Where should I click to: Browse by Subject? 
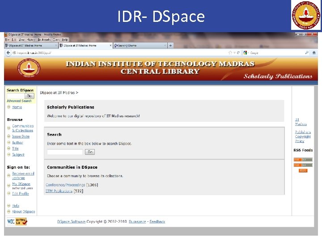(18, 154)
